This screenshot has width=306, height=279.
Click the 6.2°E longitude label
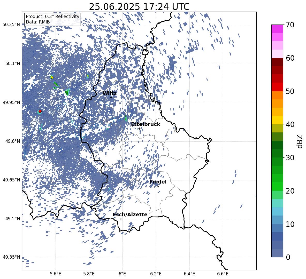pyautogui.click(x=156, y=274)
